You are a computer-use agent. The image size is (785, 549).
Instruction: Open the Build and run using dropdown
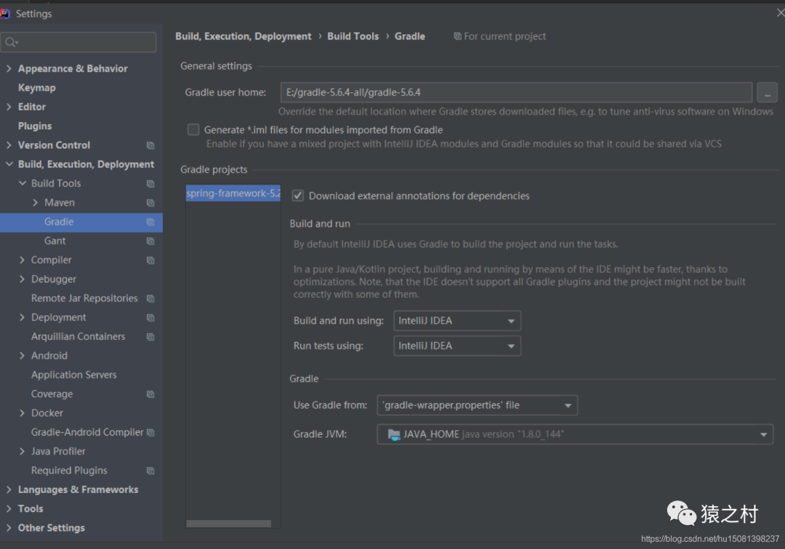(x=457, y=321)
